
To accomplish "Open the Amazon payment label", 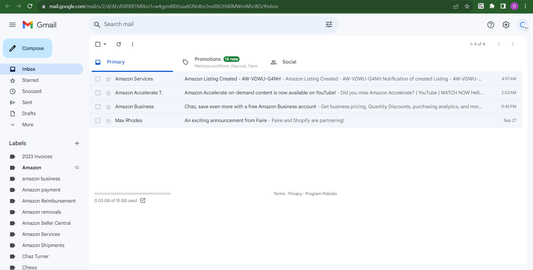I will tap(42, 190).
